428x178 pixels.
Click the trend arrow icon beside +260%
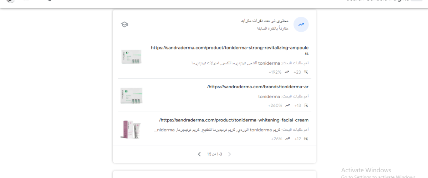coord(287,105)
